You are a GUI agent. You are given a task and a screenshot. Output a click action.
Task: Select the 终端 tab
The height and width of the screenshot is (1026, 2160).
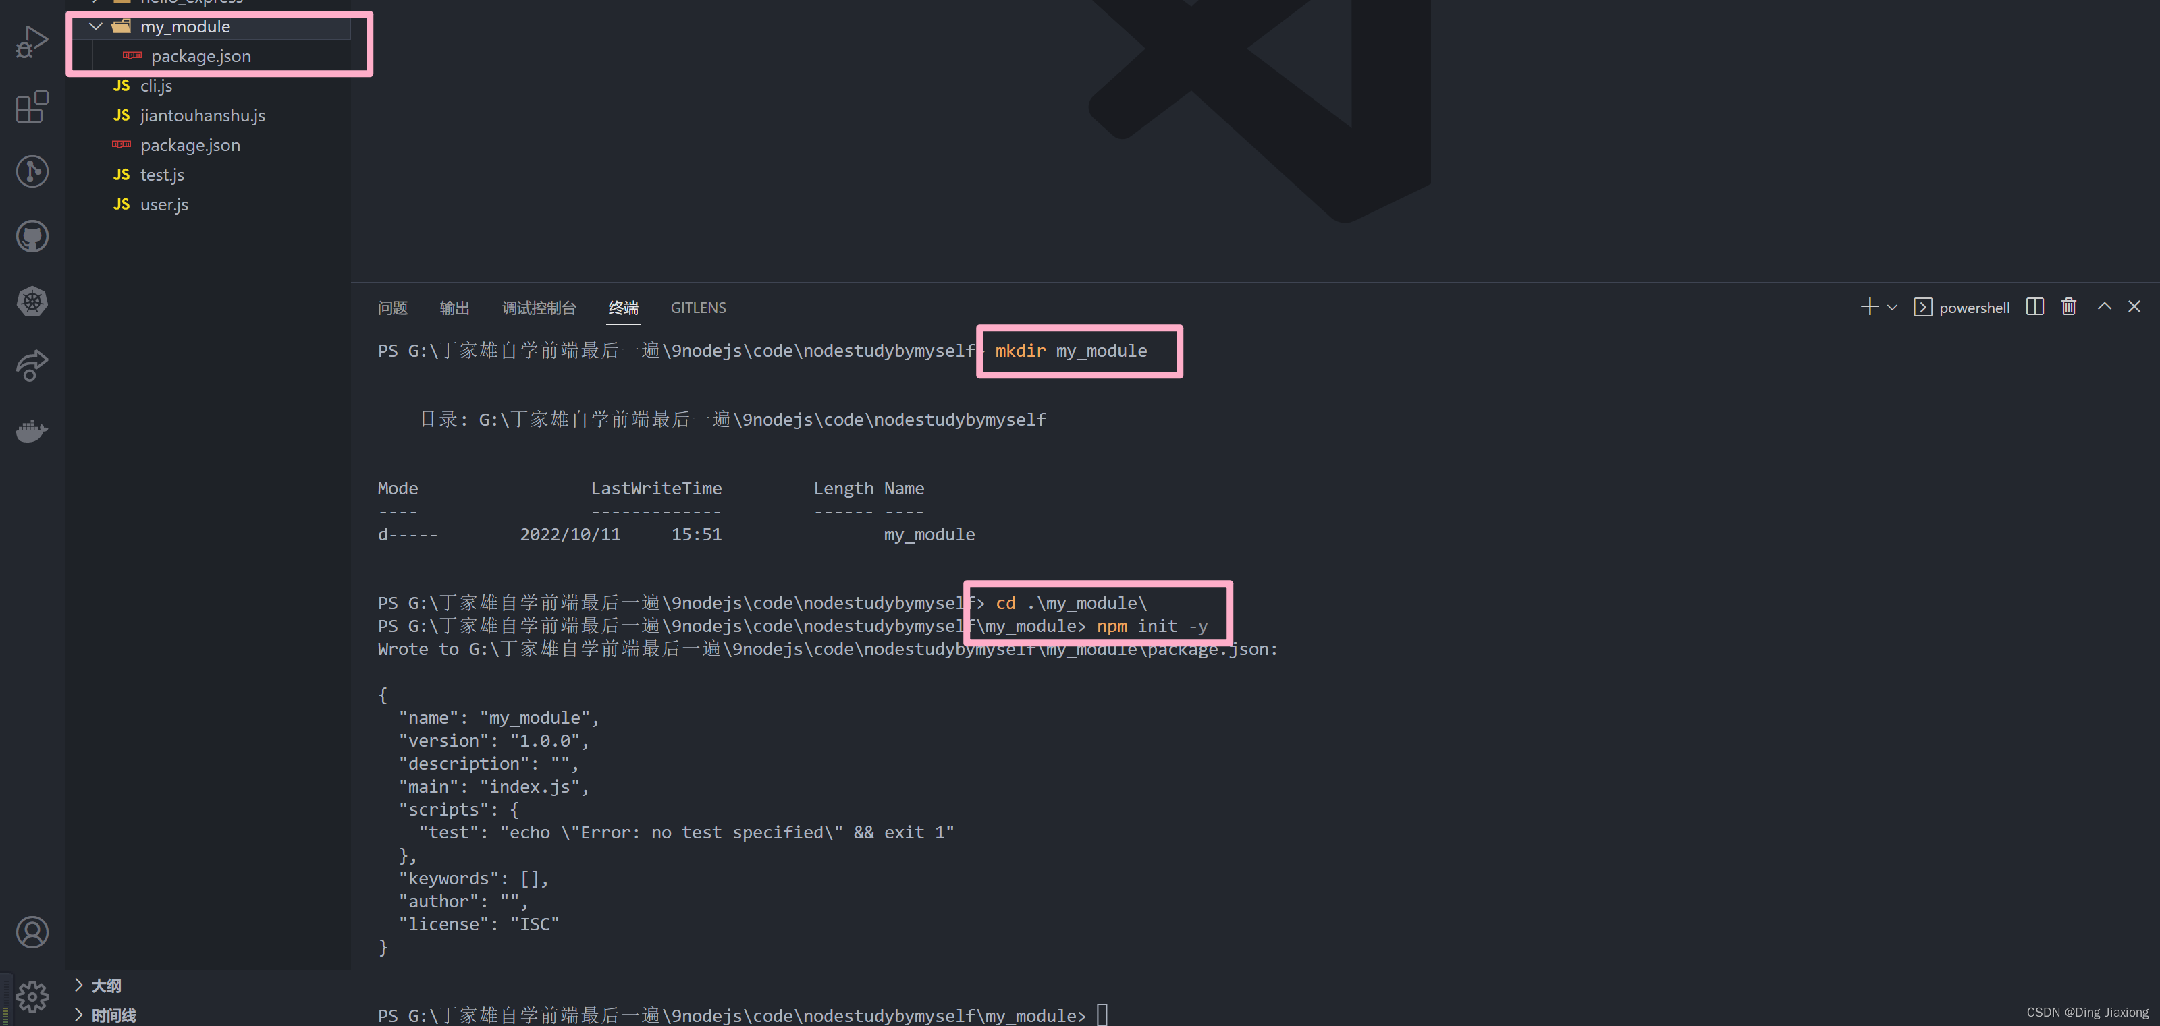coord(623,308)
